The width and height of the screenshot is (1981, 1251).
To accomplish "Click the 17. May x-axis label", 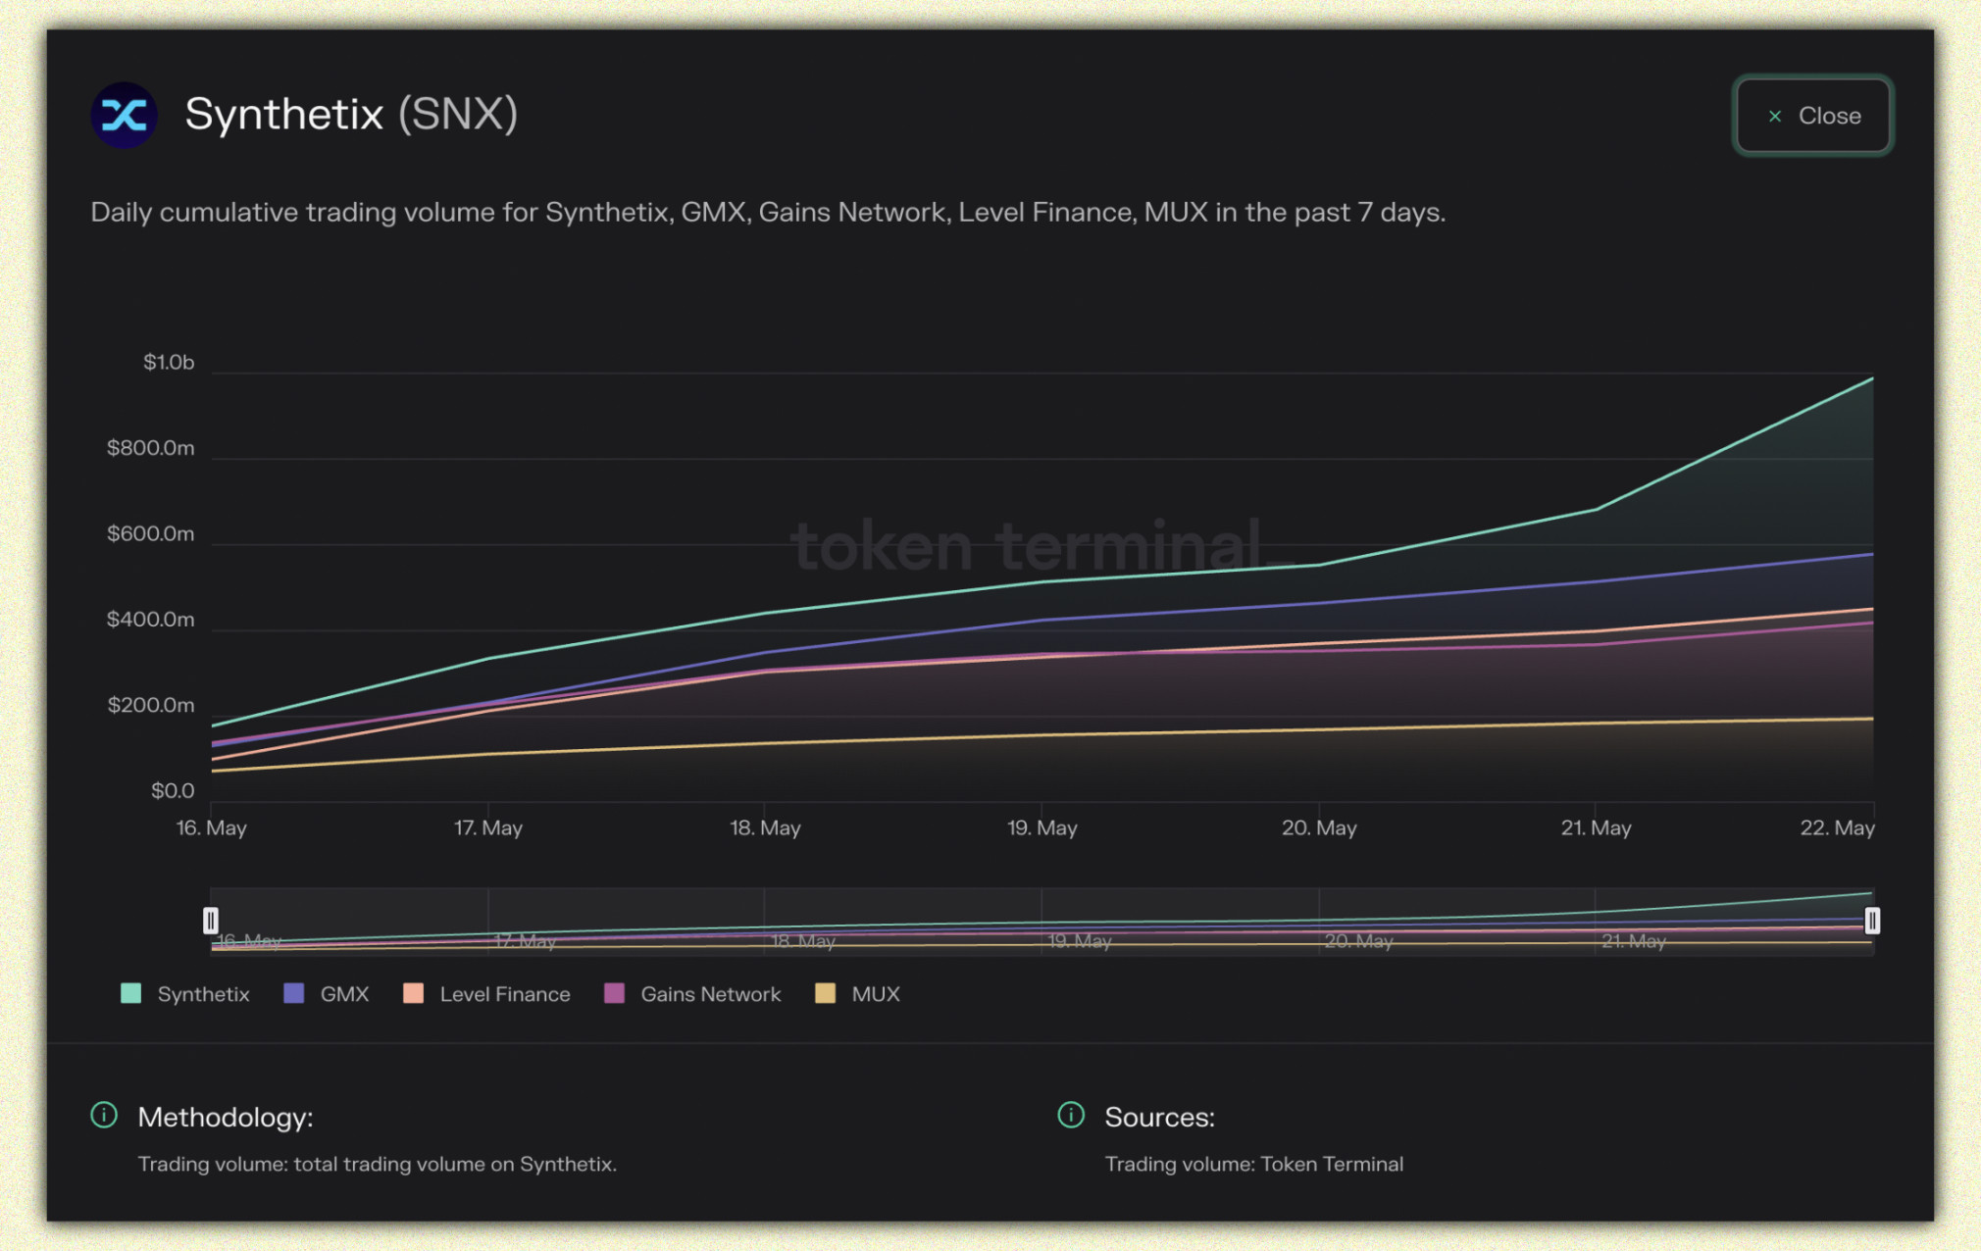I will click(487, 828).
